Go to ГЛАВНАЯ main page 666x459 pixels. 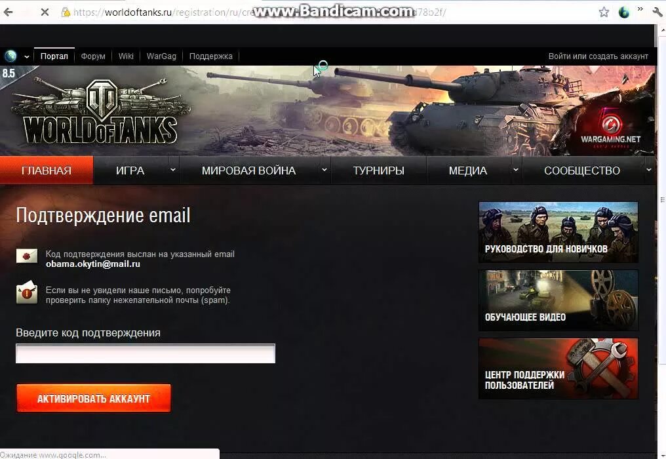pyautogui.click(x=47, y=170)
